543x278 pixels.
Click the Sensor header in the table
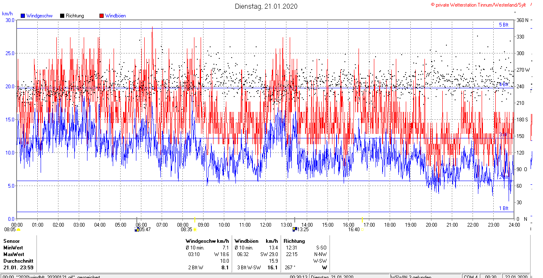click(x=11, y=241)
